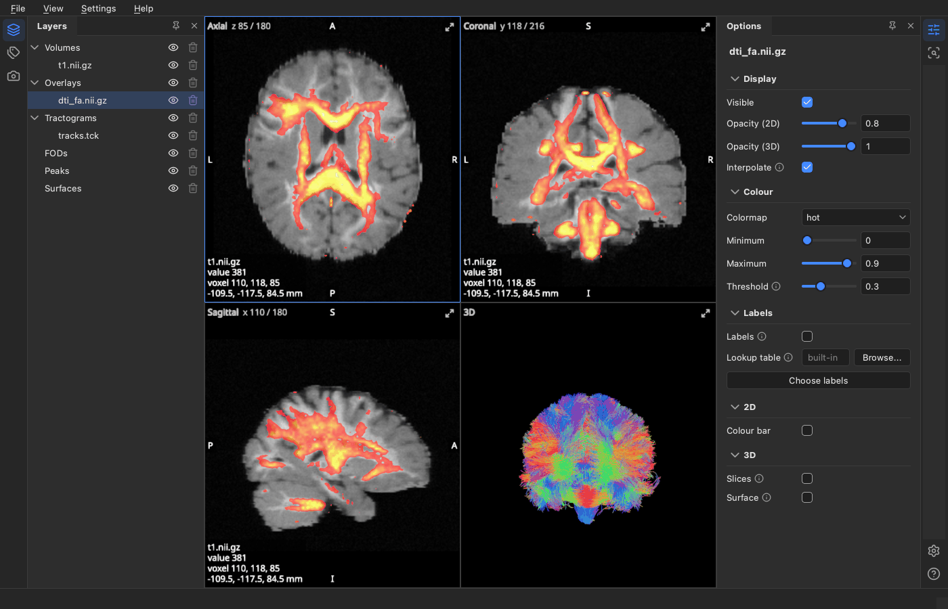
Task: Maximize the Coronal view
Action: [706, 27]
